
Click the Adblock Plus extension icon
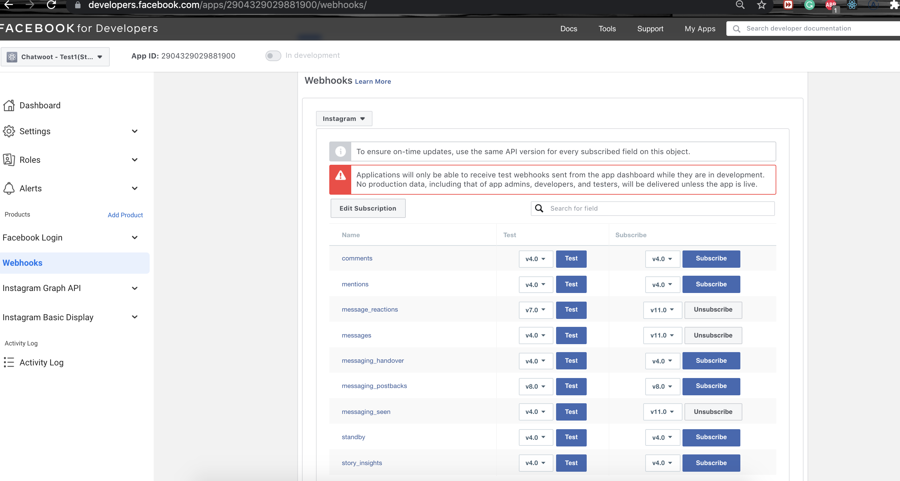[830, 5]
